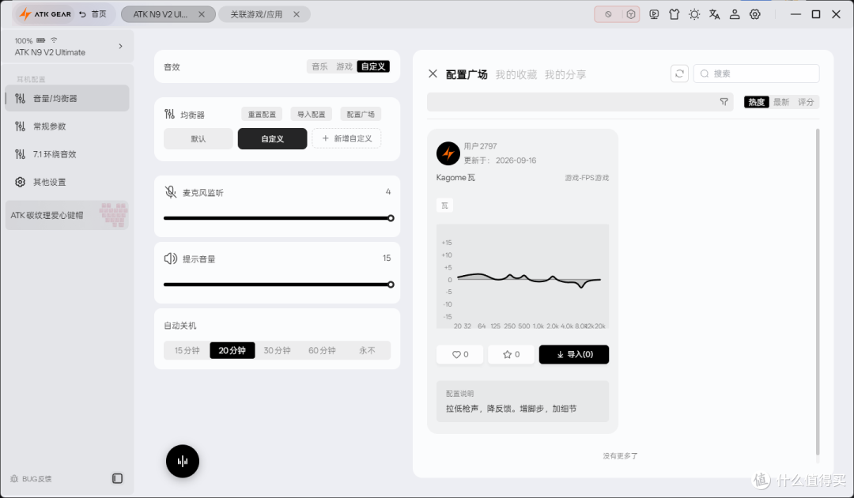Click the 新增自定义 button
The width and height of the screenshot is (854, 498).
347,138
